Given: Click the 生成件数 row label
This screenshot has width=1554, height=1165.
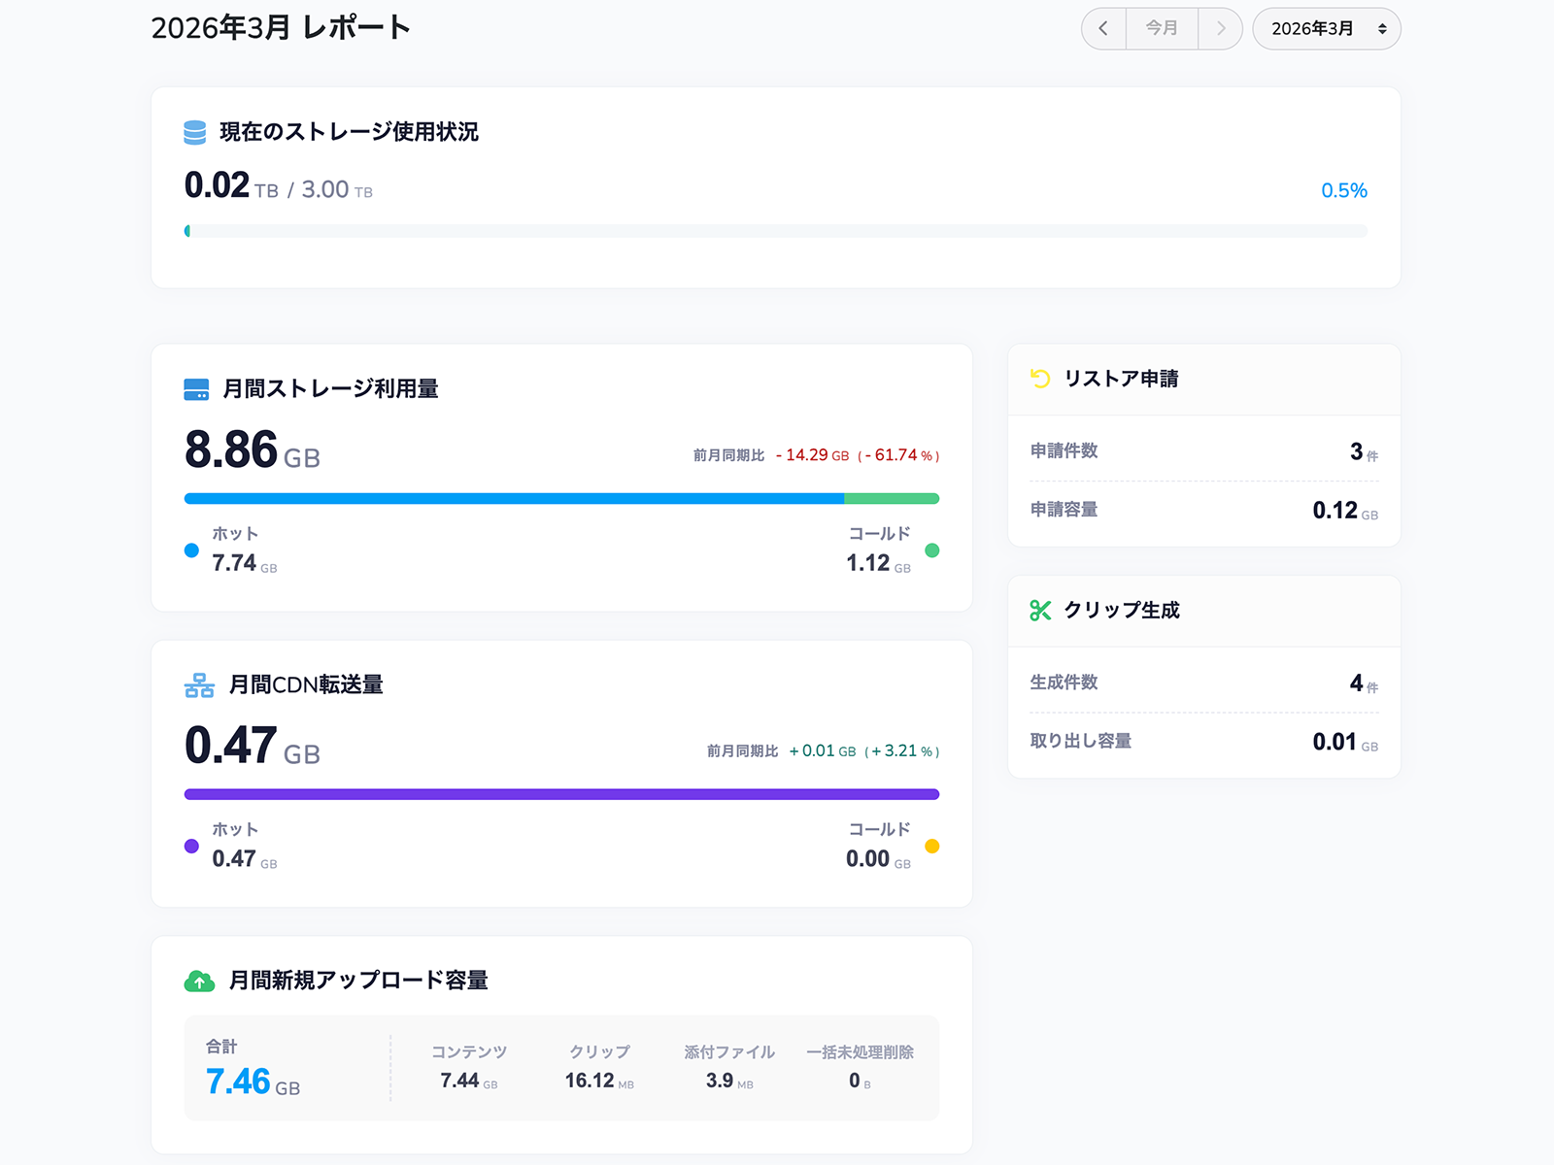Looking at the screenshot, I should tap(1064, 682).
